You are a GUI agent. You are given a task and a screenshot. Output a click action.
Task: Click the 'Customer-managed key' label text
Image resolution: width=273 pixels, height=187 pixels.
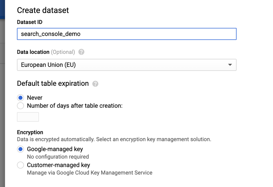coord(58,165)
